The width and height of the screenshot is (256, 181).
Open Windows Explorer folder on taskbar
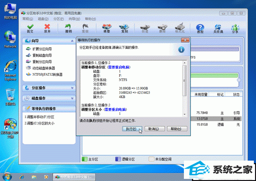[x=34, y=177]
